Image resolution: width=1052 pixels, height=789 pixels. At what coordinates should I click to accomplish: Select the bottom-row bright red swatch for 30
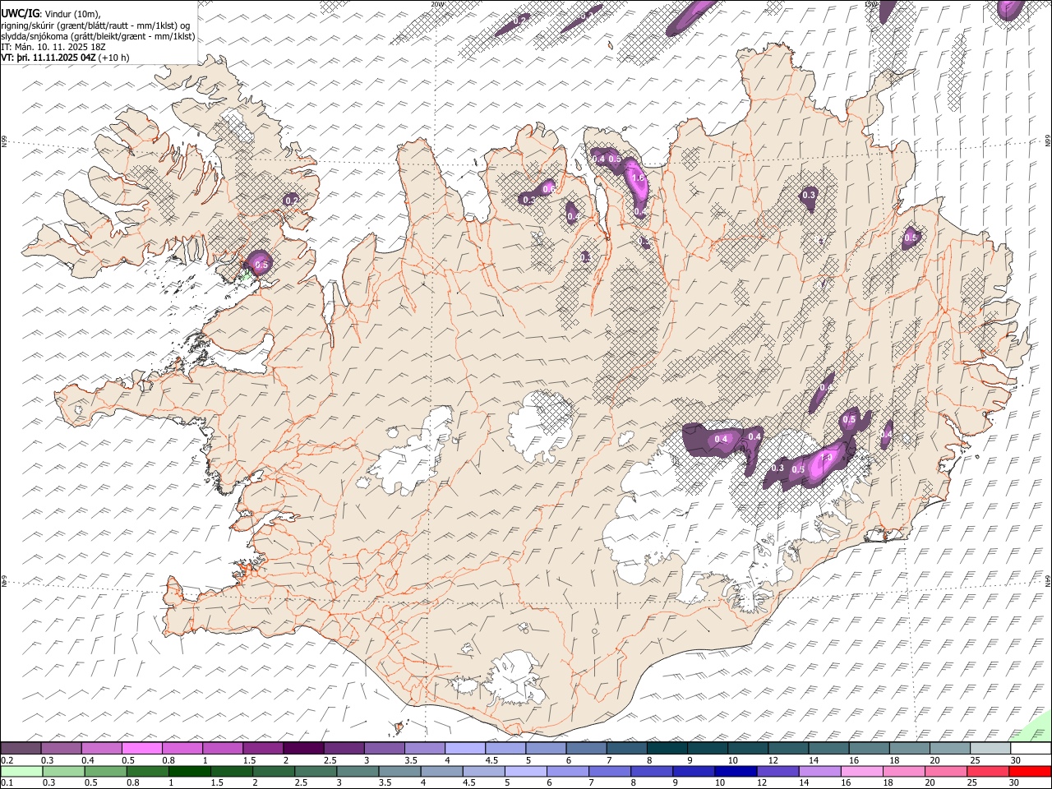(x=1030, y=771)
